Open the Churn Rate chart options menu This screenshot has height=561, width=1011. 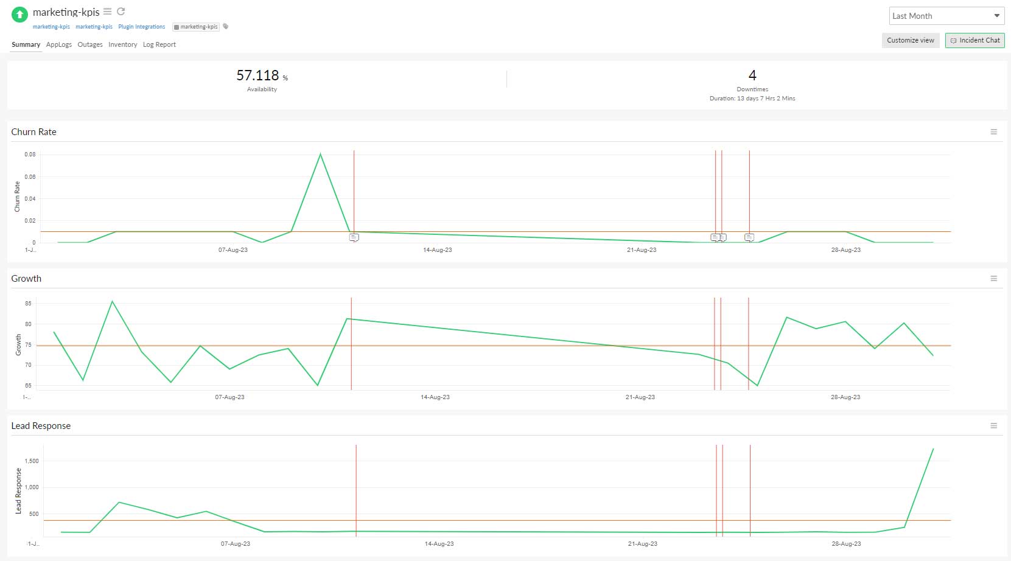pos(993,132)
